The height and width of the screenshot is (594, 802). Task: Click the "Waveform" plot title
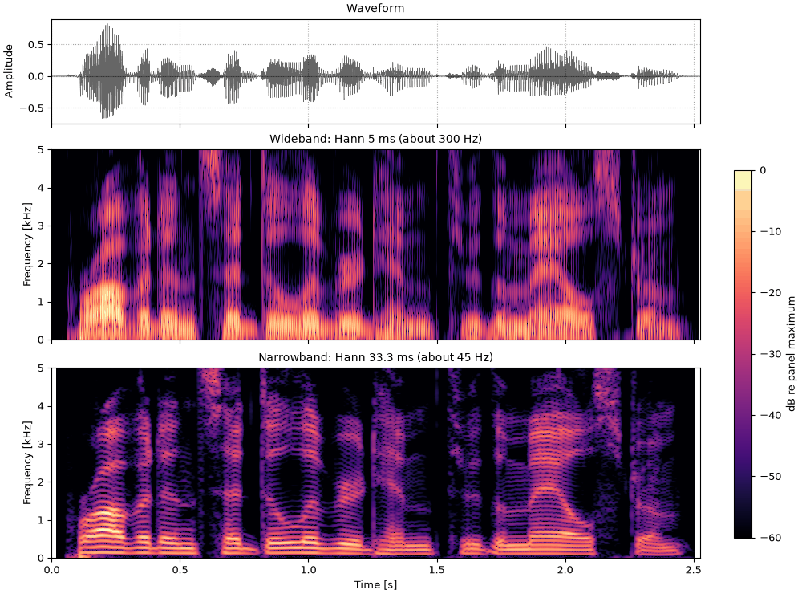click(x=375, y=8)
